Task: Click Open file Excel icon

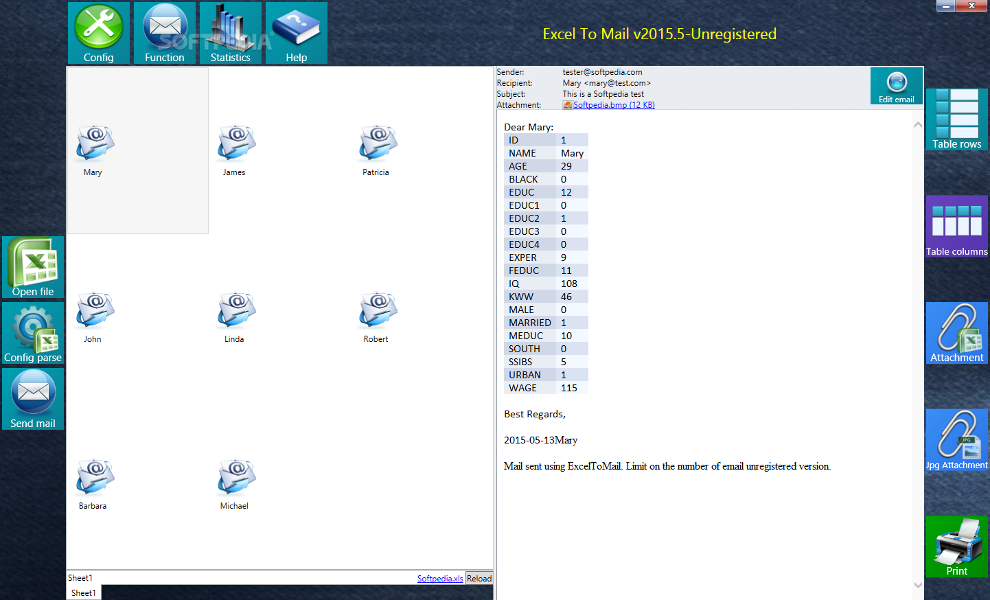Action: coord(33,267)
